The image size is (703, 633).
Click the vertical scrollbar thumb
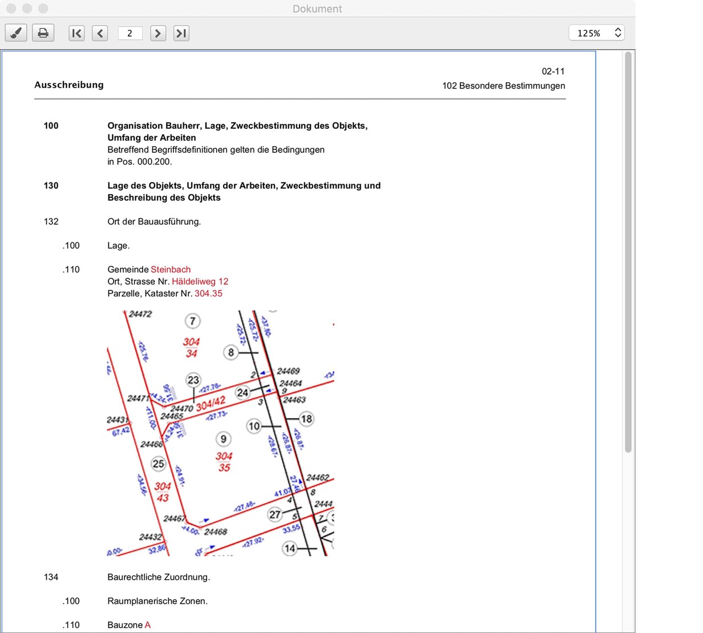point(628,252)
